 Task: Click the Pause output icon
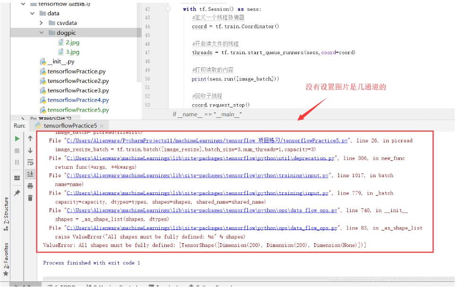tap(17, 162)
